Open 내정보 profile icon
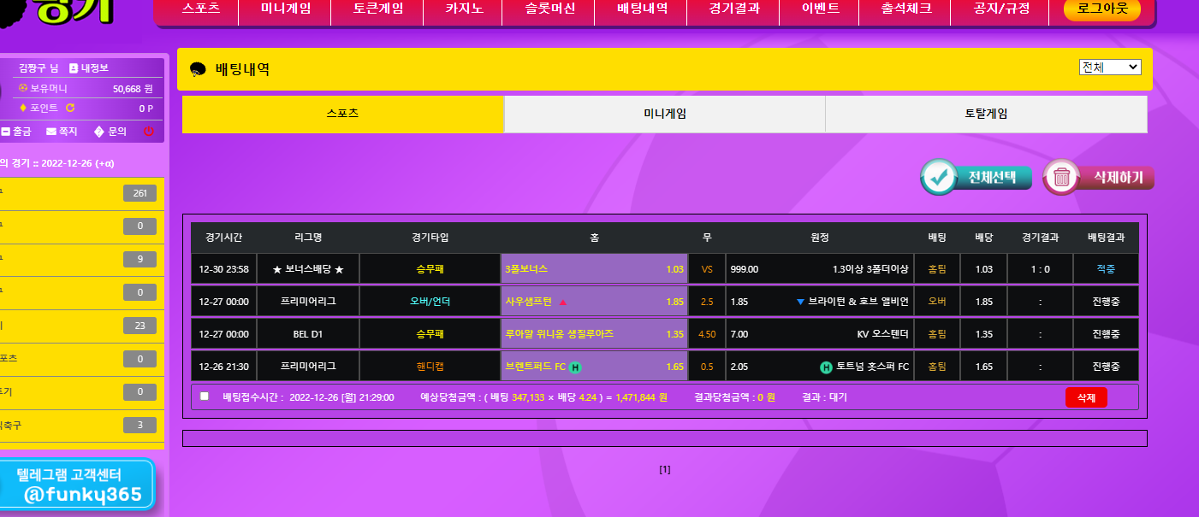The width and height of the screenshot is (1199, 517). 74,68
